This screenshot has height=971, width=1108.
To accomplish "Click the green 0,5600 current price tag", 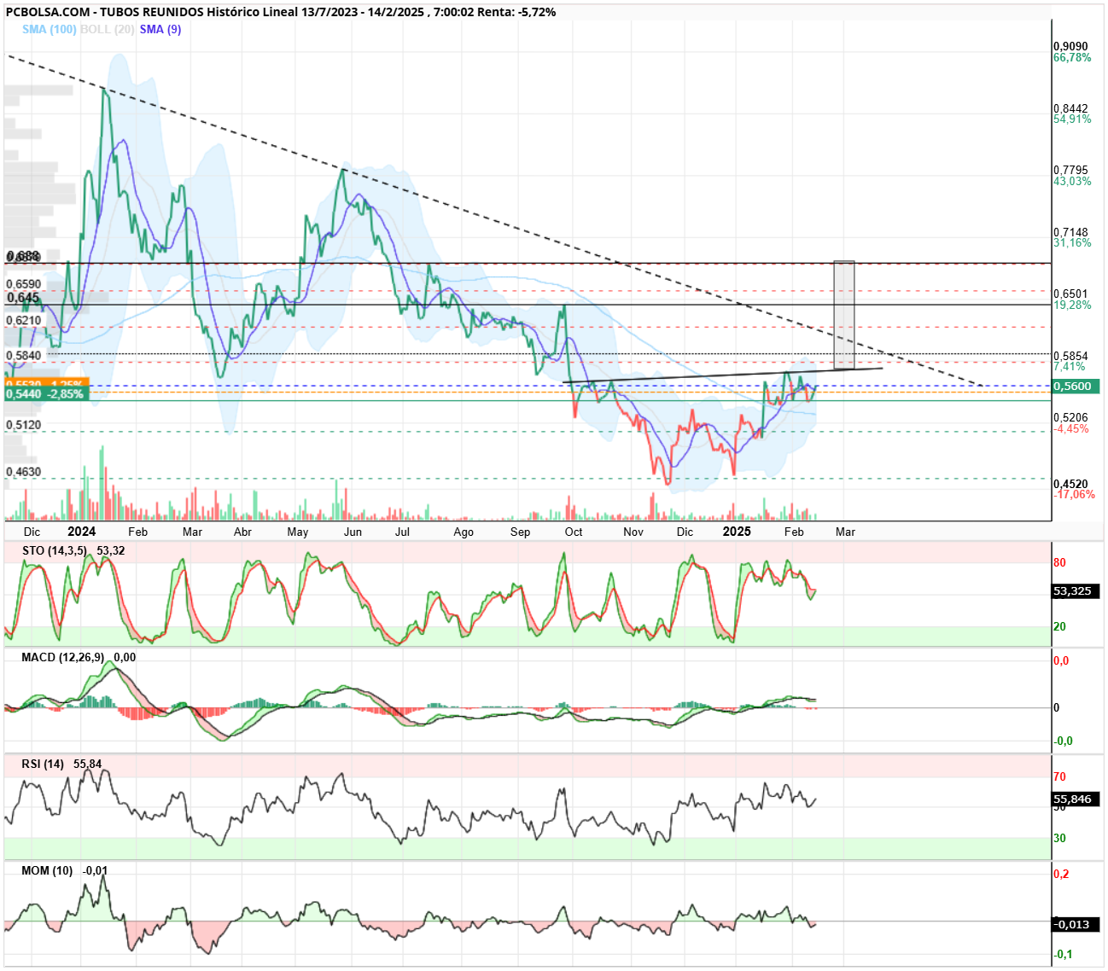I will 1076,387.
